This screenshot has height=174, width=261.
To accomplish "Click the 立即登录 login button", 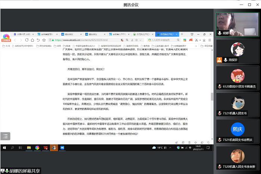I will (6, 41).
